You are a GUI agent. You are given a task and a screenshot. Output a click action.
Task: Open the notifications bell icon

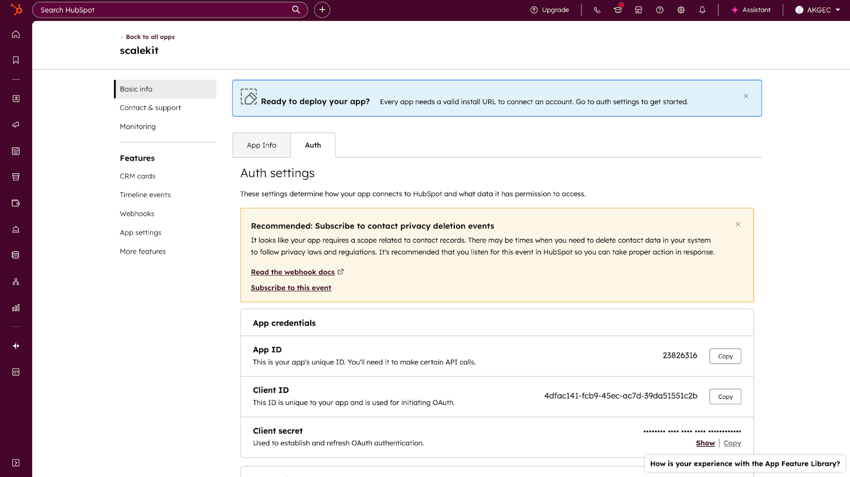pyautogui.click(x=702, y=10)
